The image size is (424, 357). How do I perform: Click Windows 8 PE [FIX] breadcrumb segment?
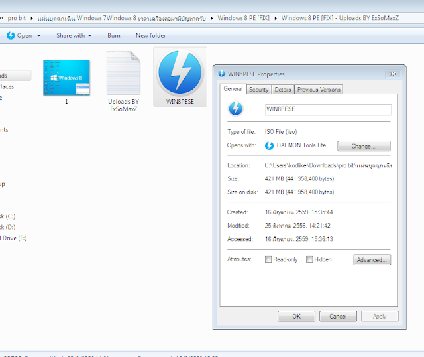click(x=243, y=18)
